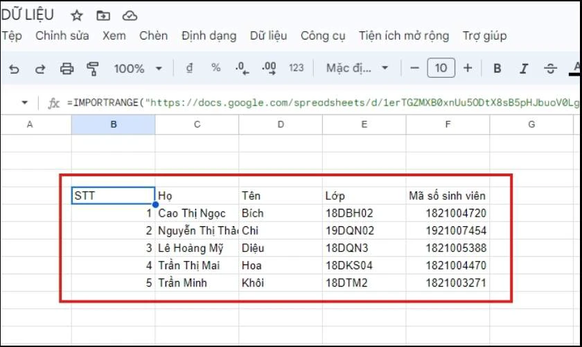Format as currency (đ)
This screenshot has width=582, height=347.
(x=190, y=68)
